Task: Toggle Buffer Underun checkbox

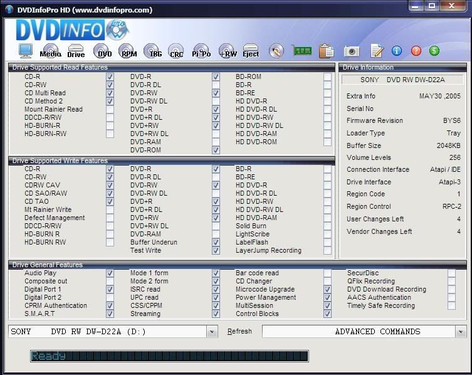Action: pos(216,242)
